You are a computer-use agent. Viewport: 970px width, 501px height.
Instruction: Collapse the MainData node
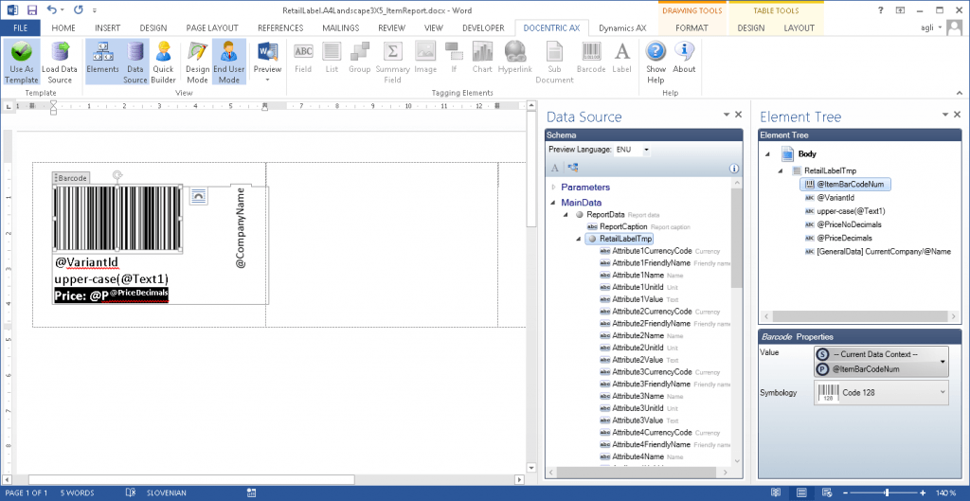point(553,203)
